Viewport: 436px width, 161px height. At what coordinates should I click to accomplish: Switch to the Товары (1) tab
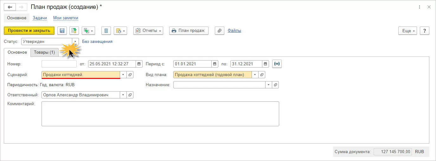click(44, 52)
